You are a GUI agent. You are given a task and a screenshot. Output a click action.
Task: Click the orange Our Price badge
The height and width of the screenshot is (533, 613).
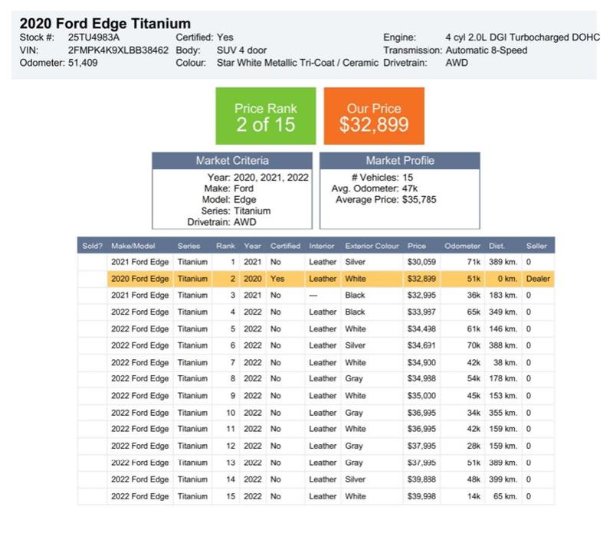pos(375,116)
